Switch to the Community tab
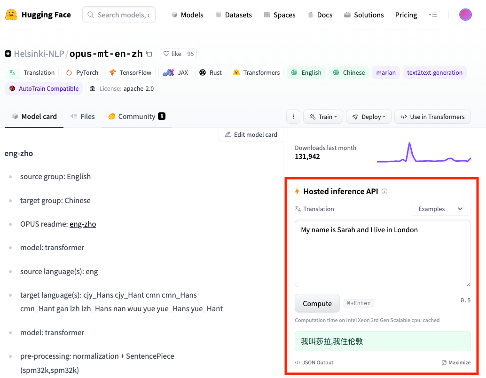This screenshot has height=378, width=486. click(x=136, y=117)
